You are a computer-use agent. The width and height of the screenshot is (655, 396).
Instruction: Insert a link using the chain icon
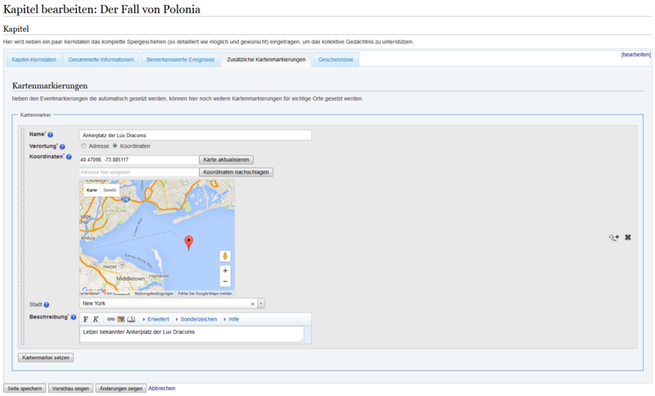point(111,319)
